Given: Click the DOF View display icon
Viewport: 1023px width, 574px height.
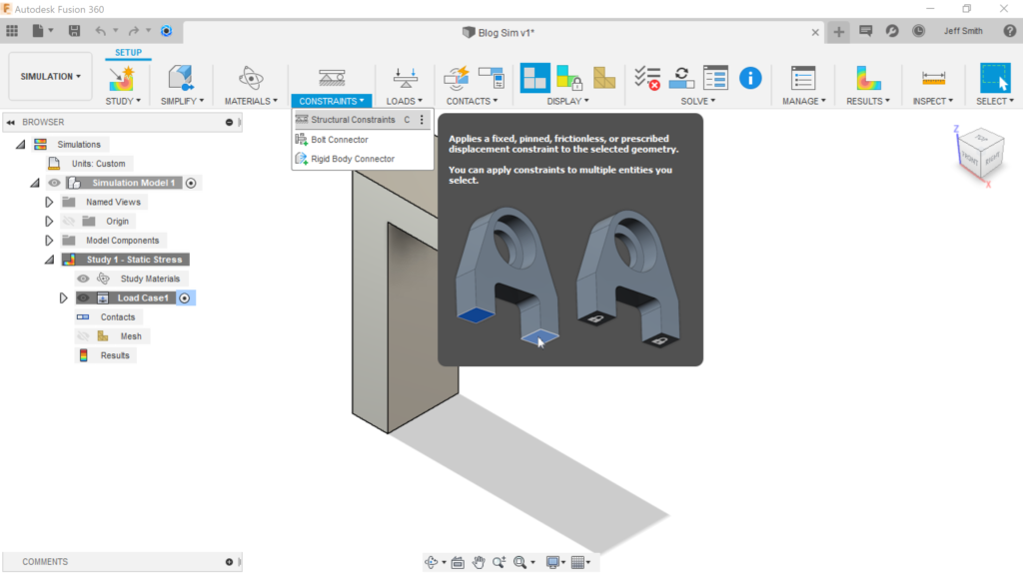Looking at the screenshot, I should coord(568,78).
